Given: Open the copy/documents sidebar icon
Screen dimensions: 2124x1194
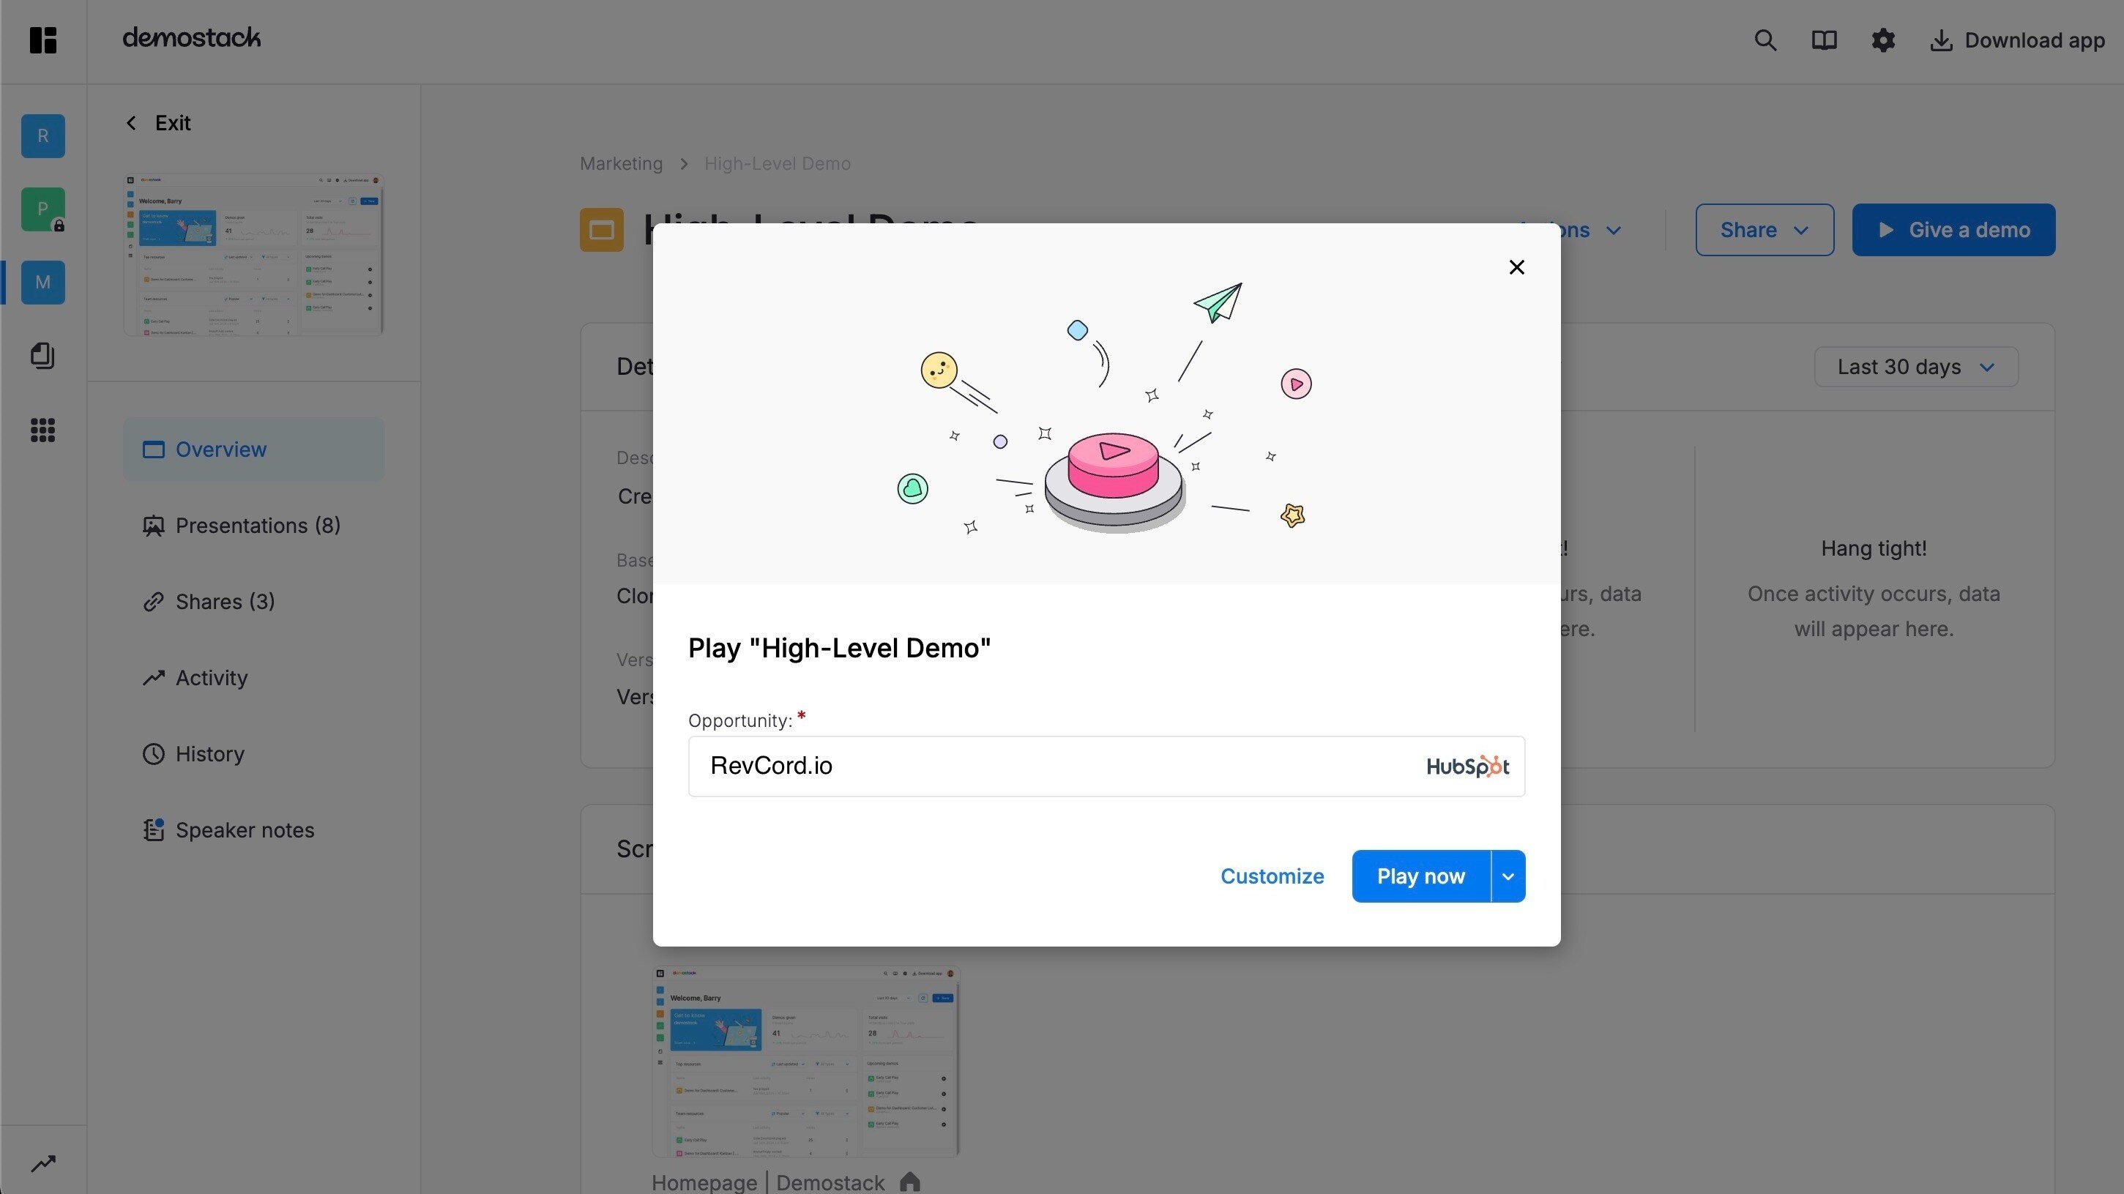Looking at the screenshot, I should tap(43, 355).
